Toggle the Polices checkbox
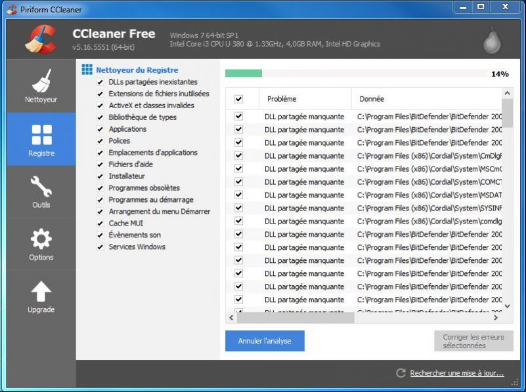Screen dimensions: 526x392 pyautogui.click(x=100, y=141)
